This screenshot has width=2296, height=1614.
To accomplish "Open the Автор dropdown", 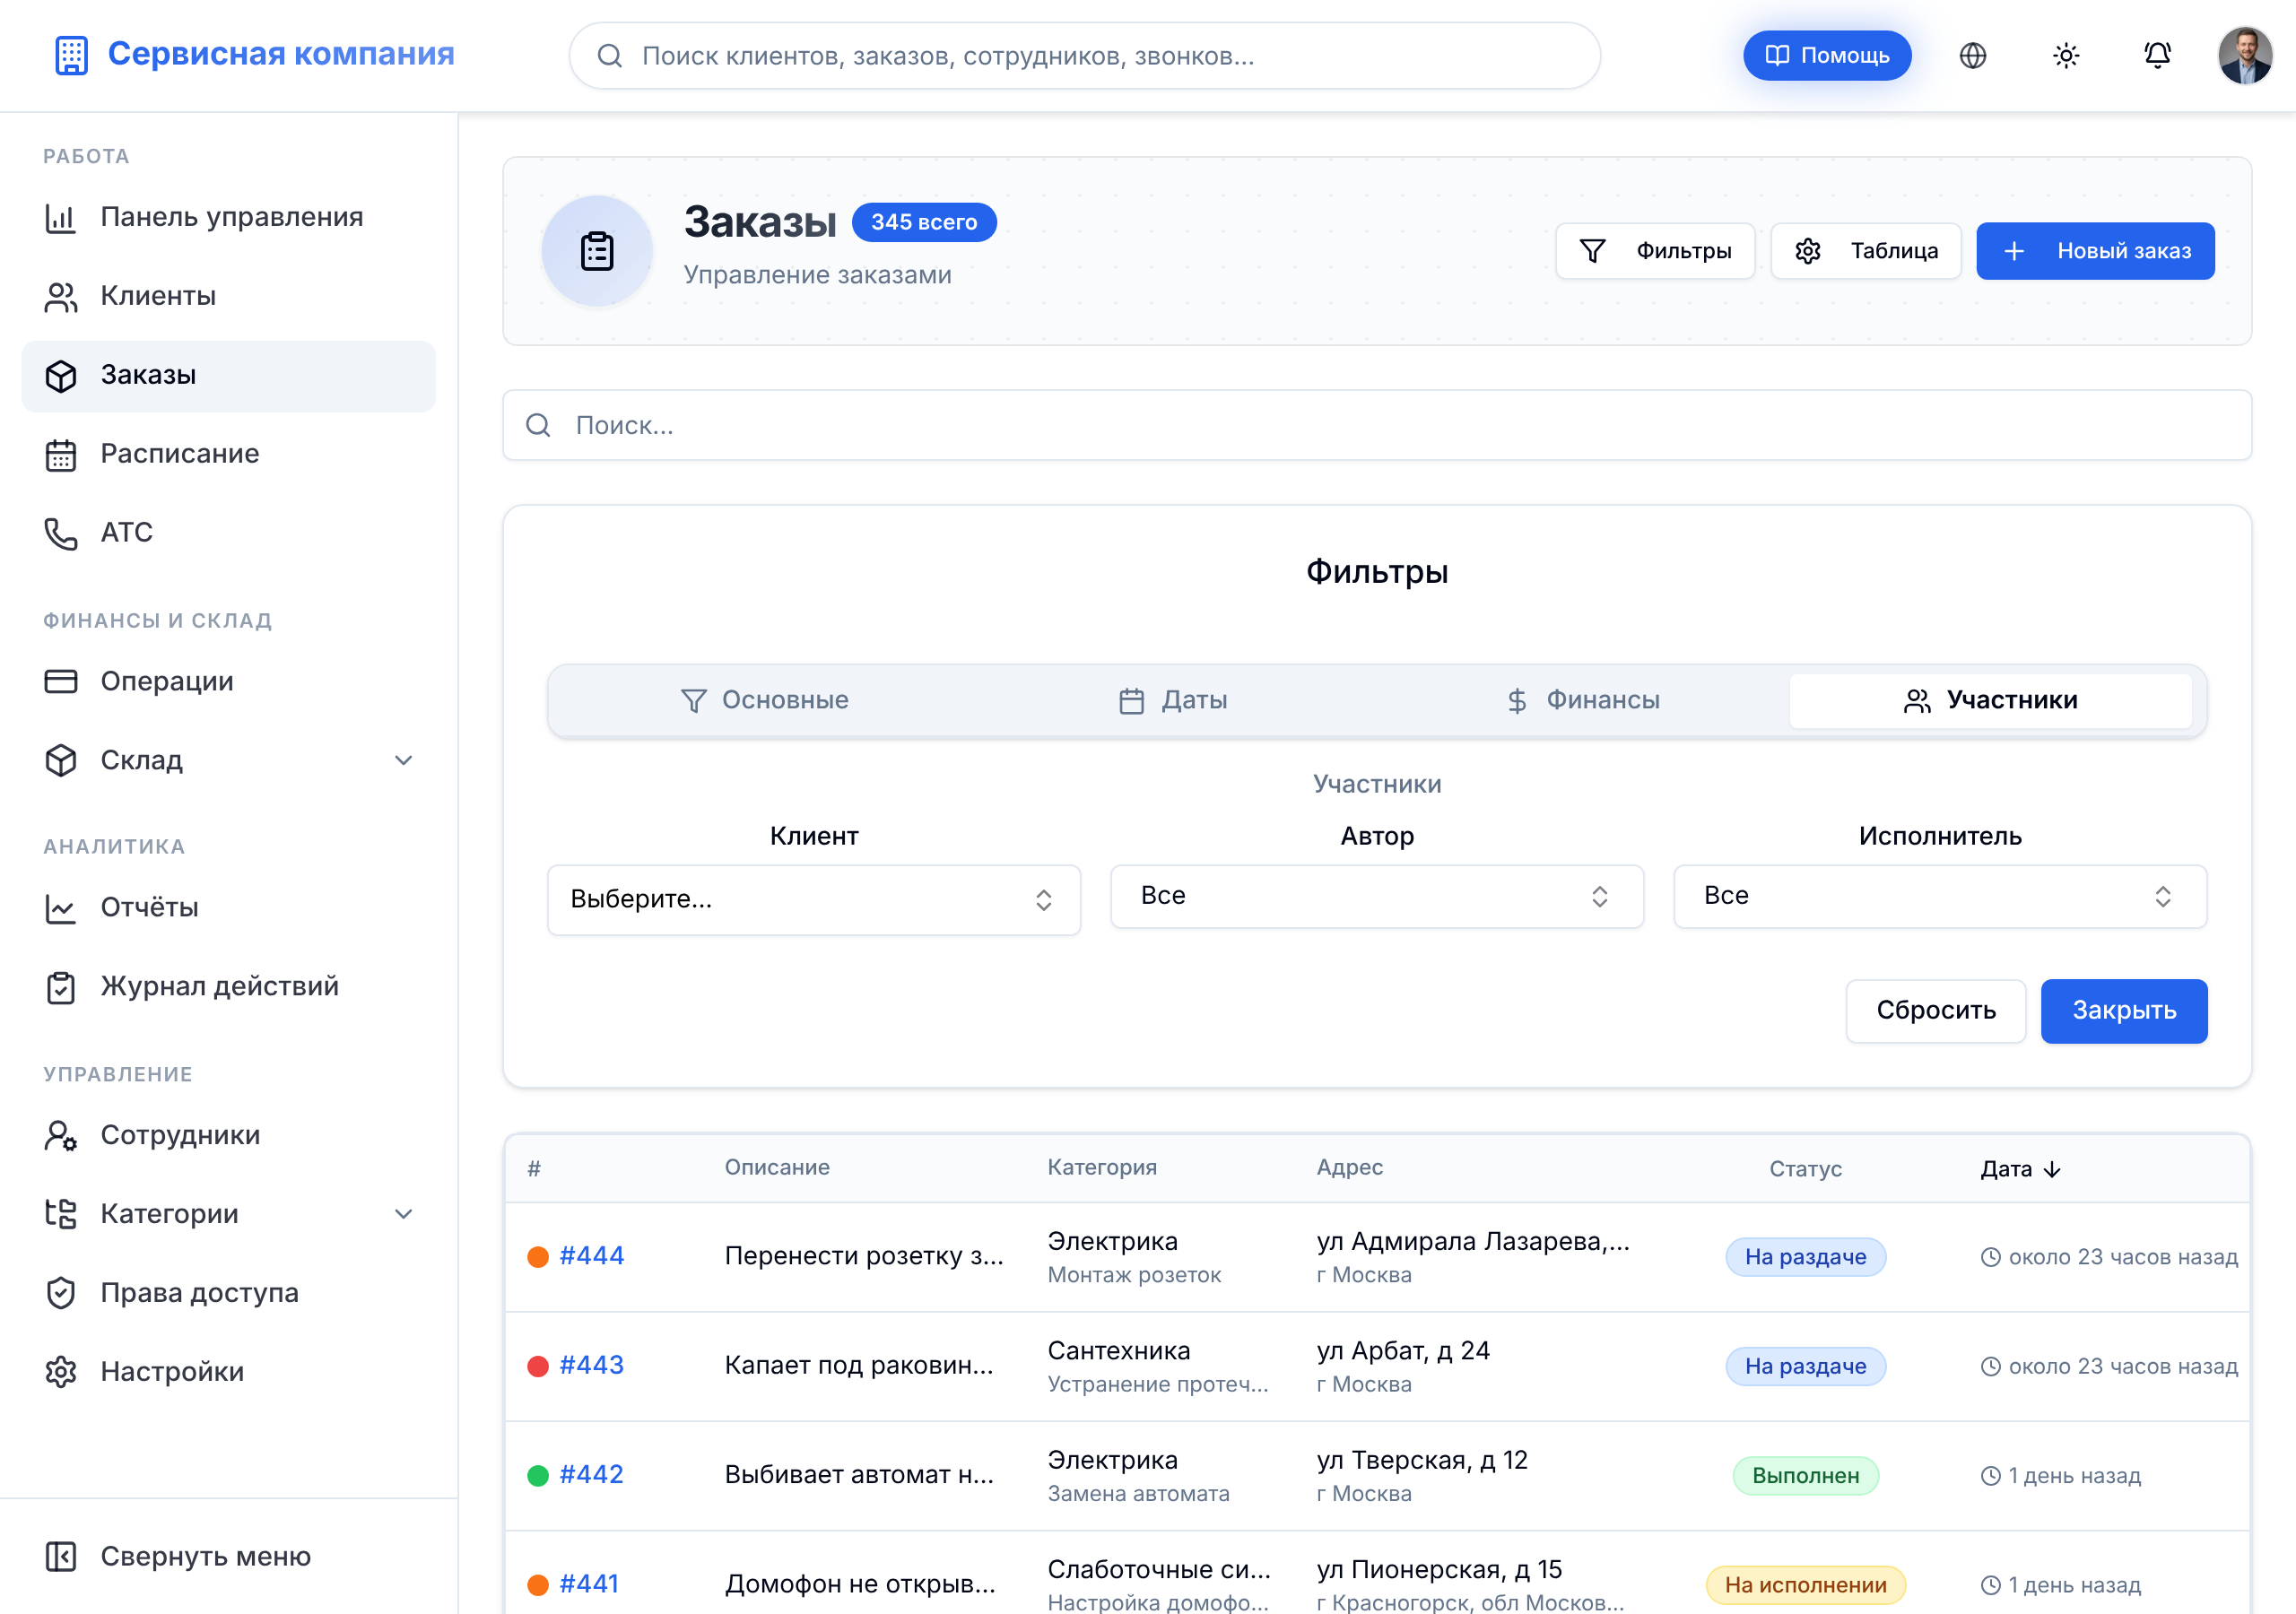I will point(1376,897).
